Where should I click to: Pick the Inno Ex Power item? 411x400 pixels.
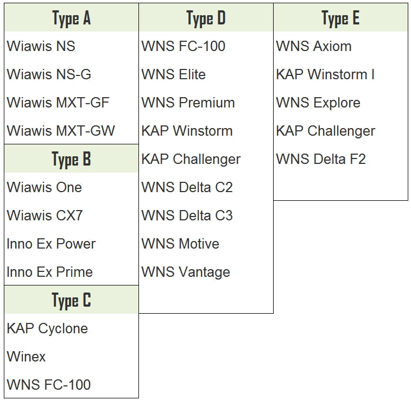(x=52, y=244)
